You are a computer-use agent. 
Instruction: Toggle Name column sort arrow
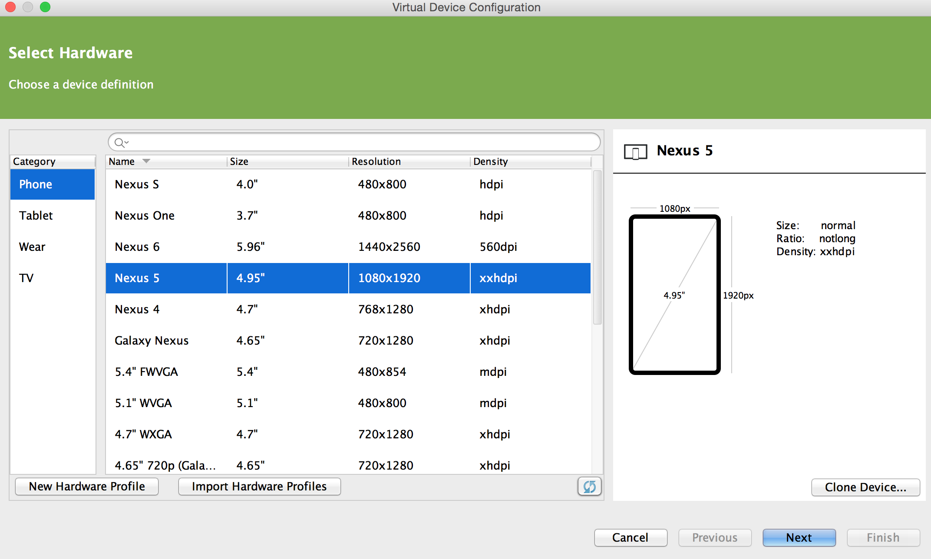[146, 161]
